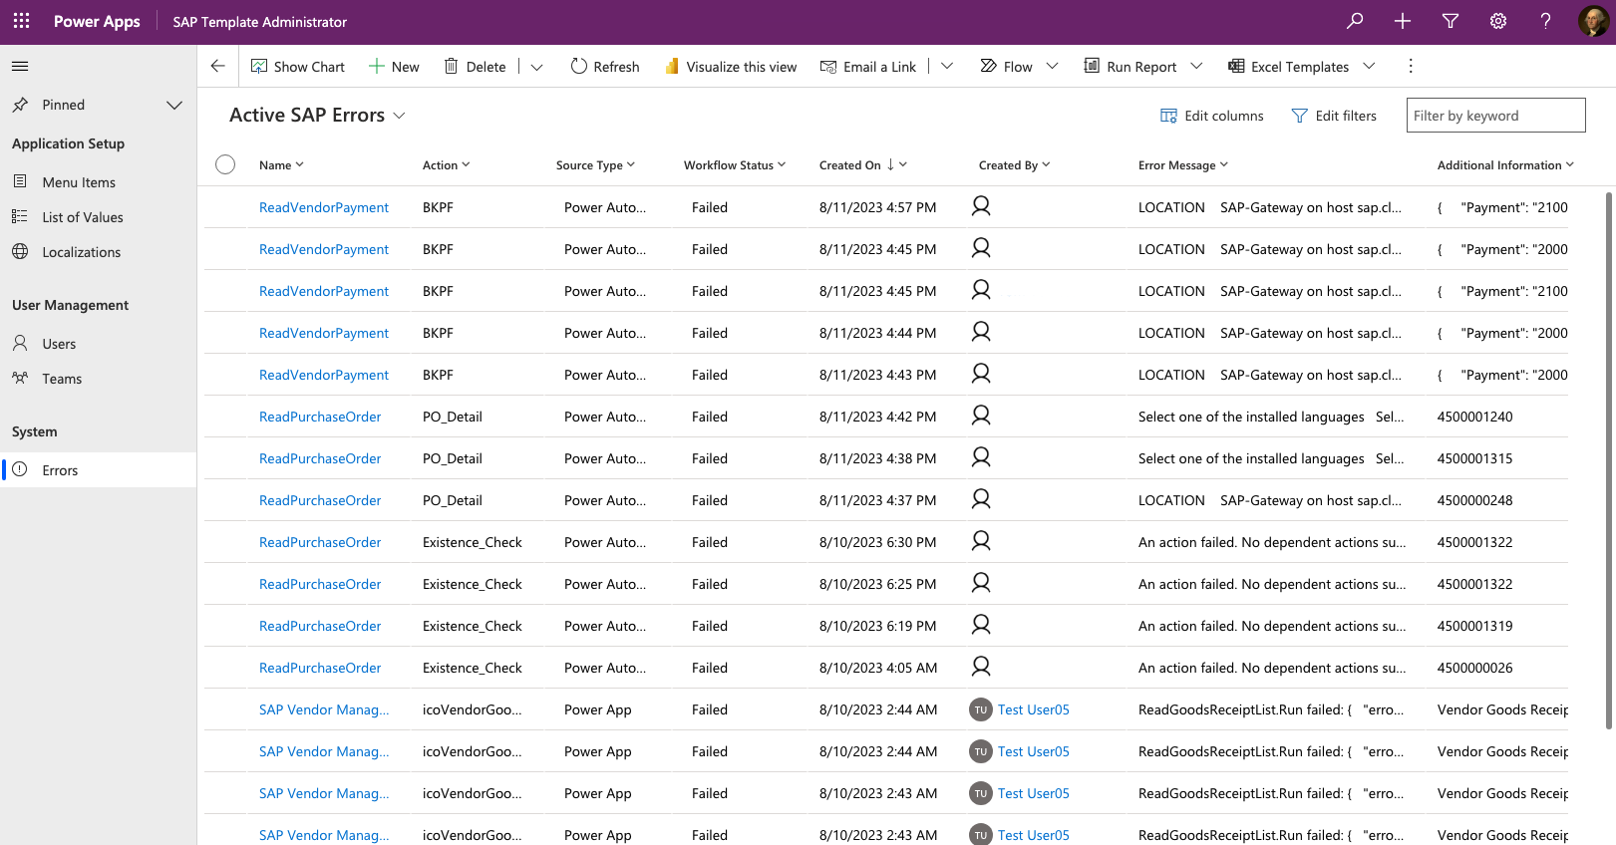
Task: Open the app launcher waffle icon
Action: [21, 21]
